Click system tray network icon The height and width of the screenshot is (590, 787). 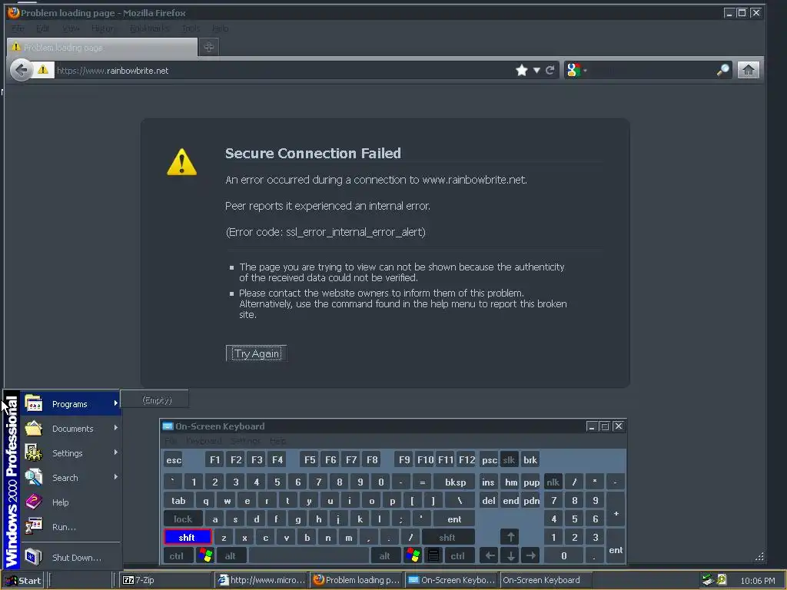point(708,580)
